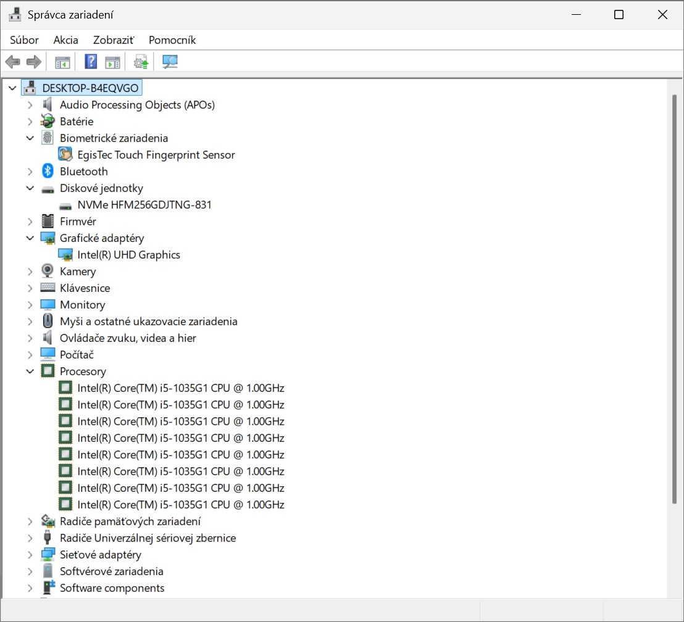Click the blue Help question mark icon
The width and height of the screenshot is (684, 622).
pos(91,62)
